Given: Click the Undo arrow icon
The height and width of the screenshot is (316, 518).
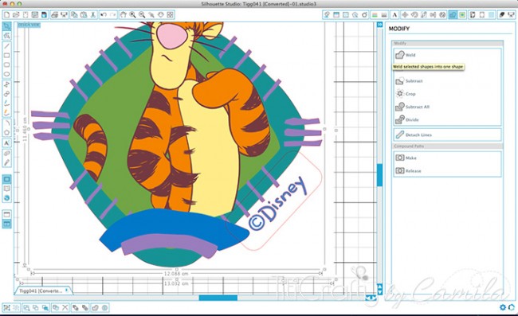Looking at the screenshot, I should coord(104,15).
